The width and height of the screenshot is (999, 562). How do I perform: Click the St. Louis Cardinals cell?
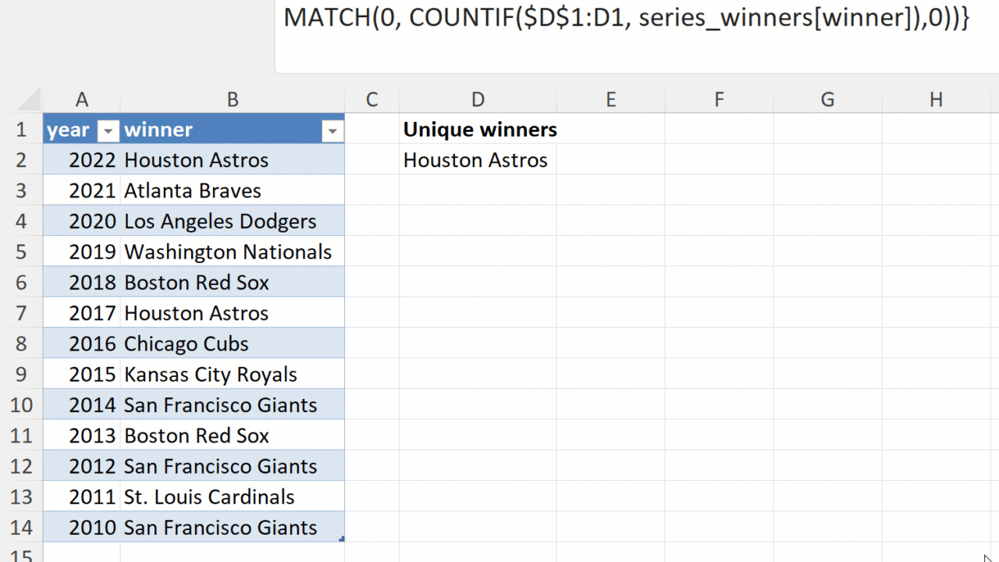coord(209,497)
